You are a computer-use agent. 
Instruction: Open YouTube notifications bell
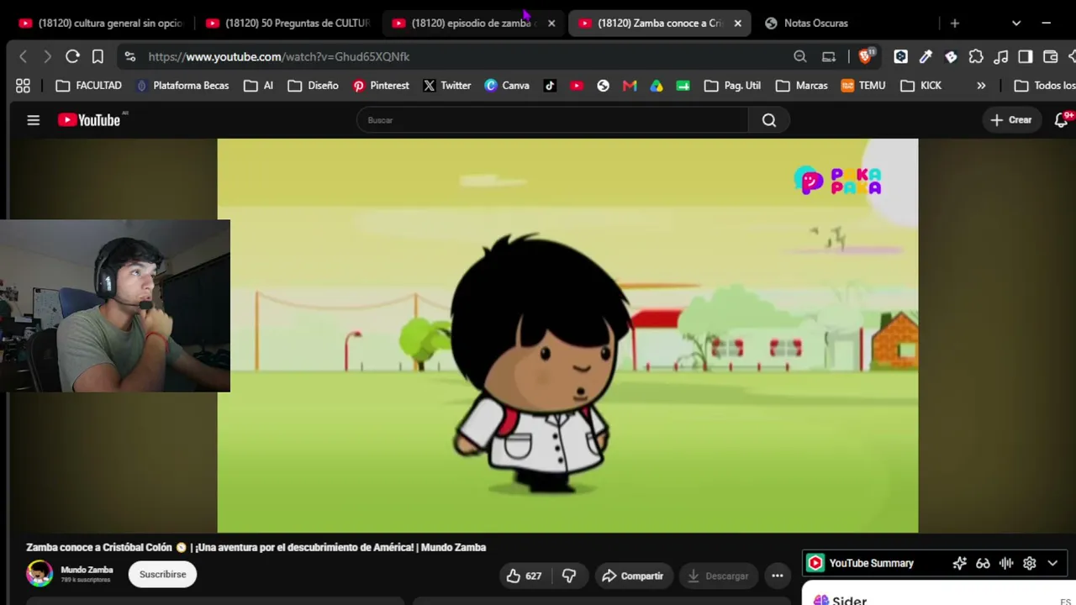[x=1062, y=120]
